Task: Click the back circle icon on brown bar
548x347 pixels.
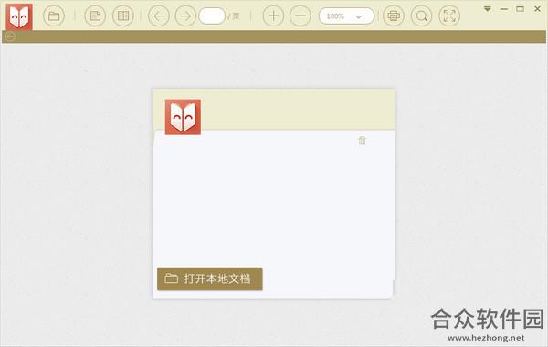Action: (10, 37)
